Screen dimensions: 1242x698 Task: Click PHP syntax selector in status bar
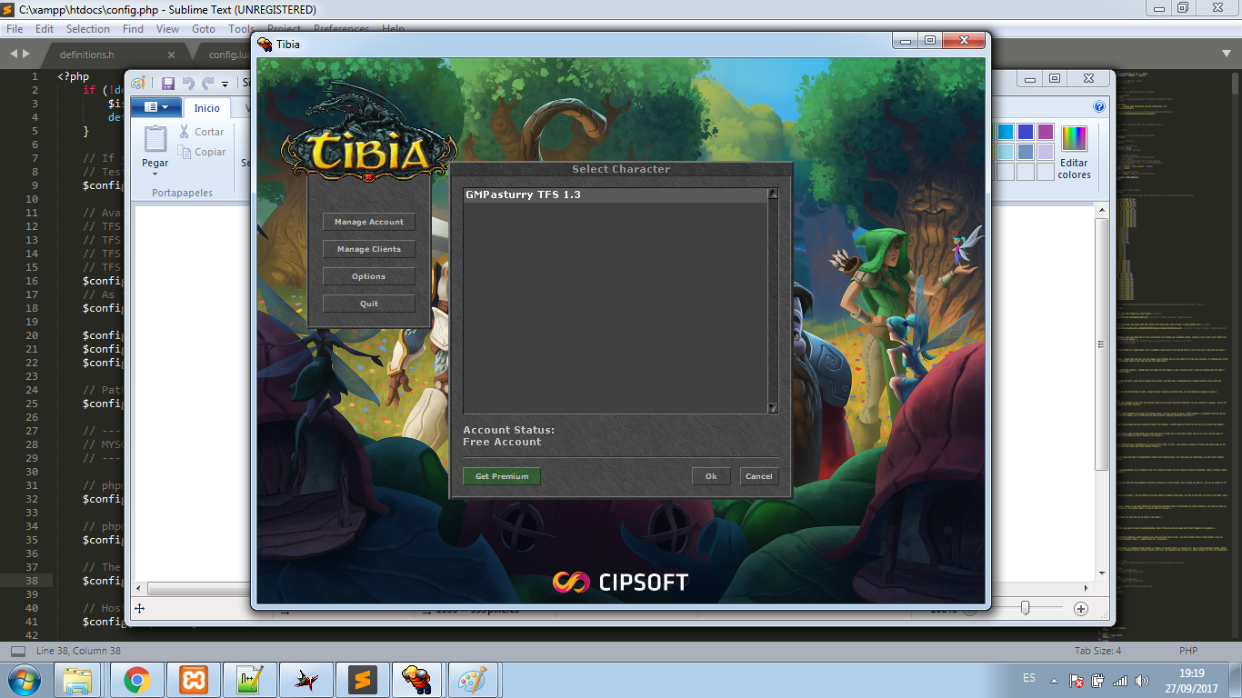1188,651
